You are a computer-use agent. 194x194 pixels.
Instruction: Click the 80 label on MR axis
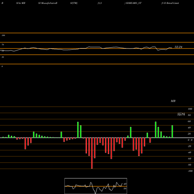[x=189, y=115]
